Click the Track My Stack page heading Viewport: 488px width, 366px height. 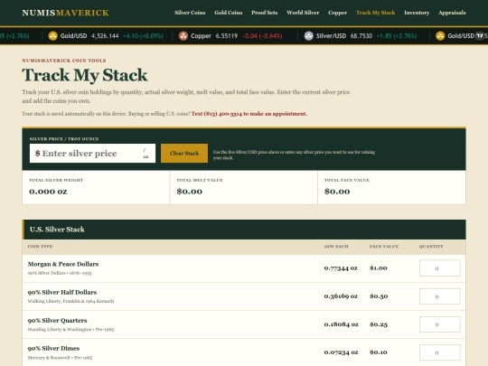[x=85, y=76]
